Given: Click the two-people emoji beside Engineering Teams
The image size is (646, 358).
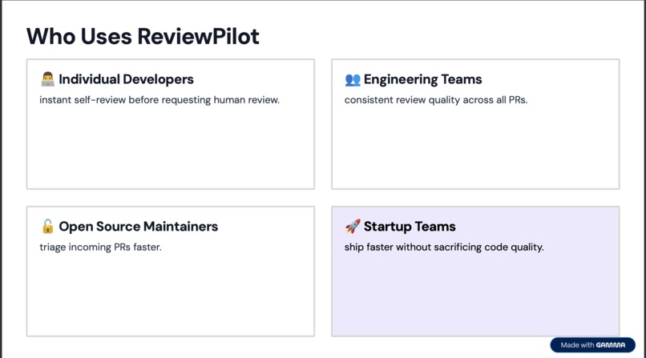Looking at the screenshot, I should pos(353,79).
